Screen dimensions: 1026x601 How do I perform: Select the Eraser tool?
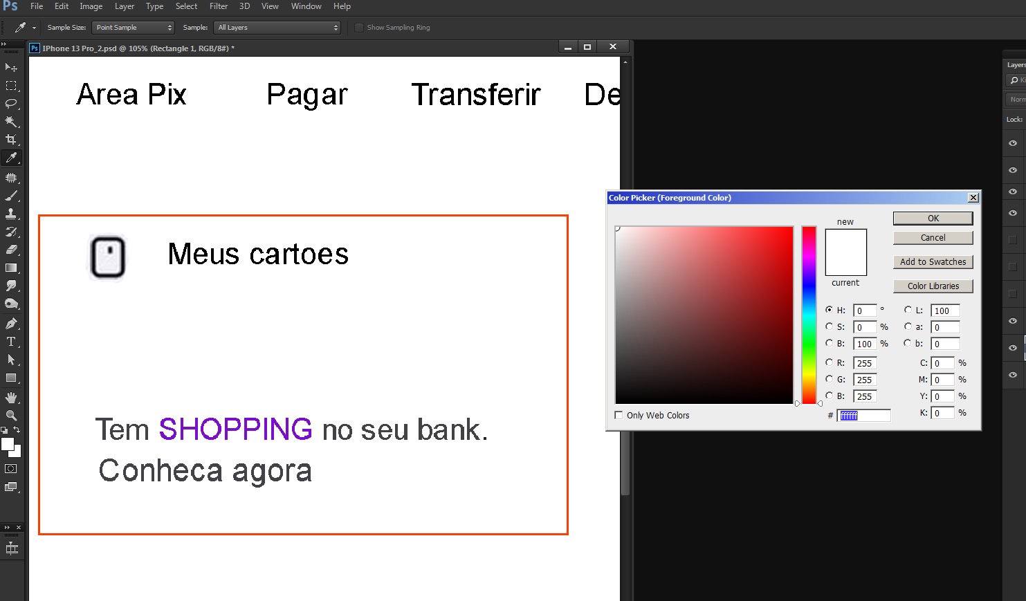(11, 250)
